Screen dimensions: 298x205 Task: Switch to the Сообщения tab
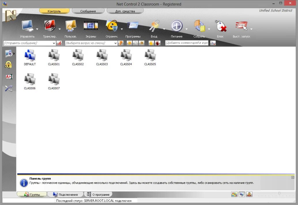click(88, 11)
